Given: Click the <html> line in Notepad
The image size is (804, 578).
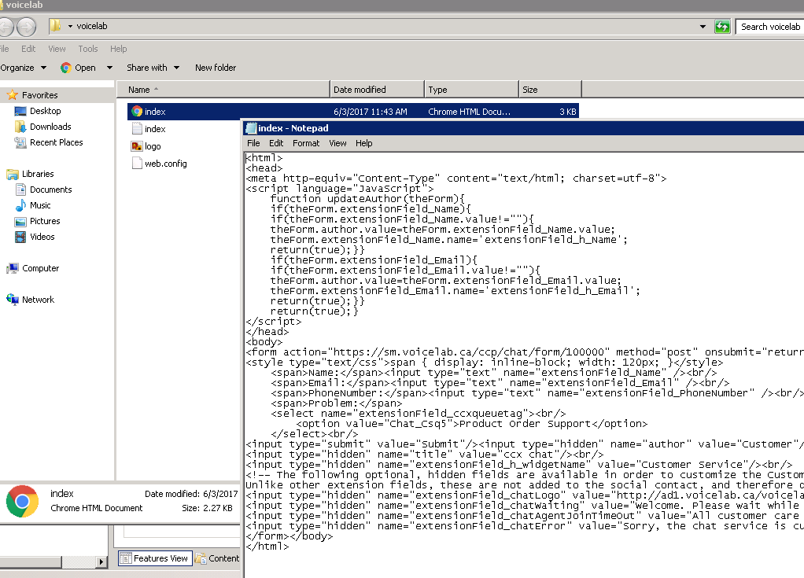Looking at the screenshot, I should click(x=264, y=158).
